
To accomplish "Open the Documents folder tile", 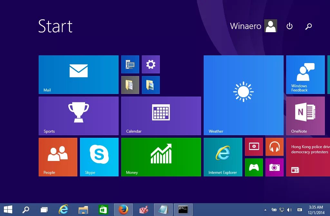I will [130, 85].
